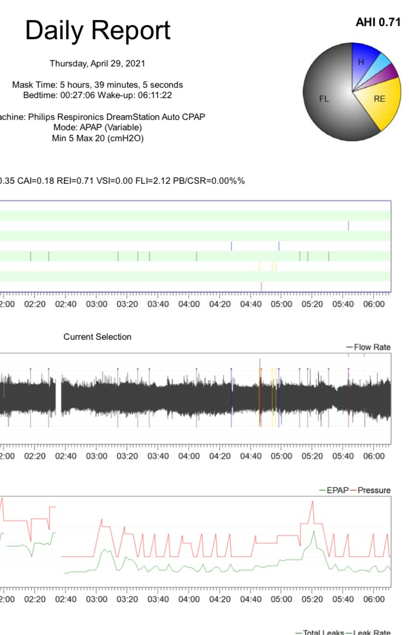Click the pressure peak near 05:20
Screen dimensions: 409x635
[x=312, y=502]
